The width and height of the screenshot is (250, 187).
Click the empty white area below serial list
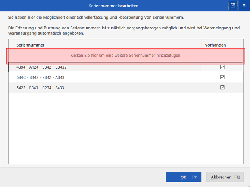point(126,128)
